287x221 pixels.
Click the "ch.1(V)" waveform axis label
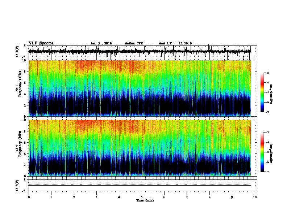click(17, 51)
